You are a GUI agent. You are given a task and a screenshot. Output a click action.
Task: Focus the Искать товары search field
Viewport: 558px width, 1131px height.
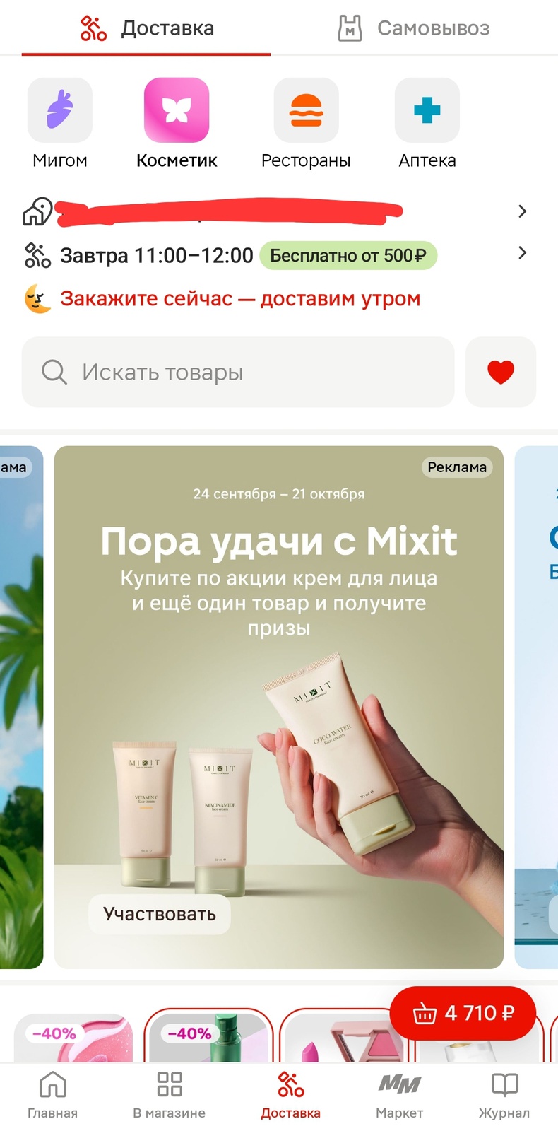click(238, 372)
